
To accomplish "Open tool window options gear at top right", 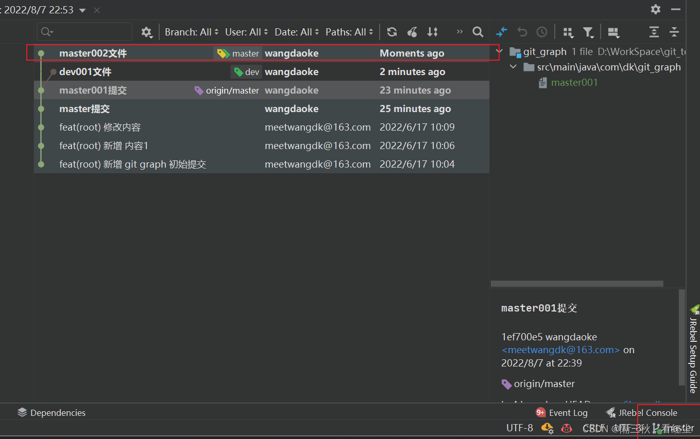I will [655, 9].
